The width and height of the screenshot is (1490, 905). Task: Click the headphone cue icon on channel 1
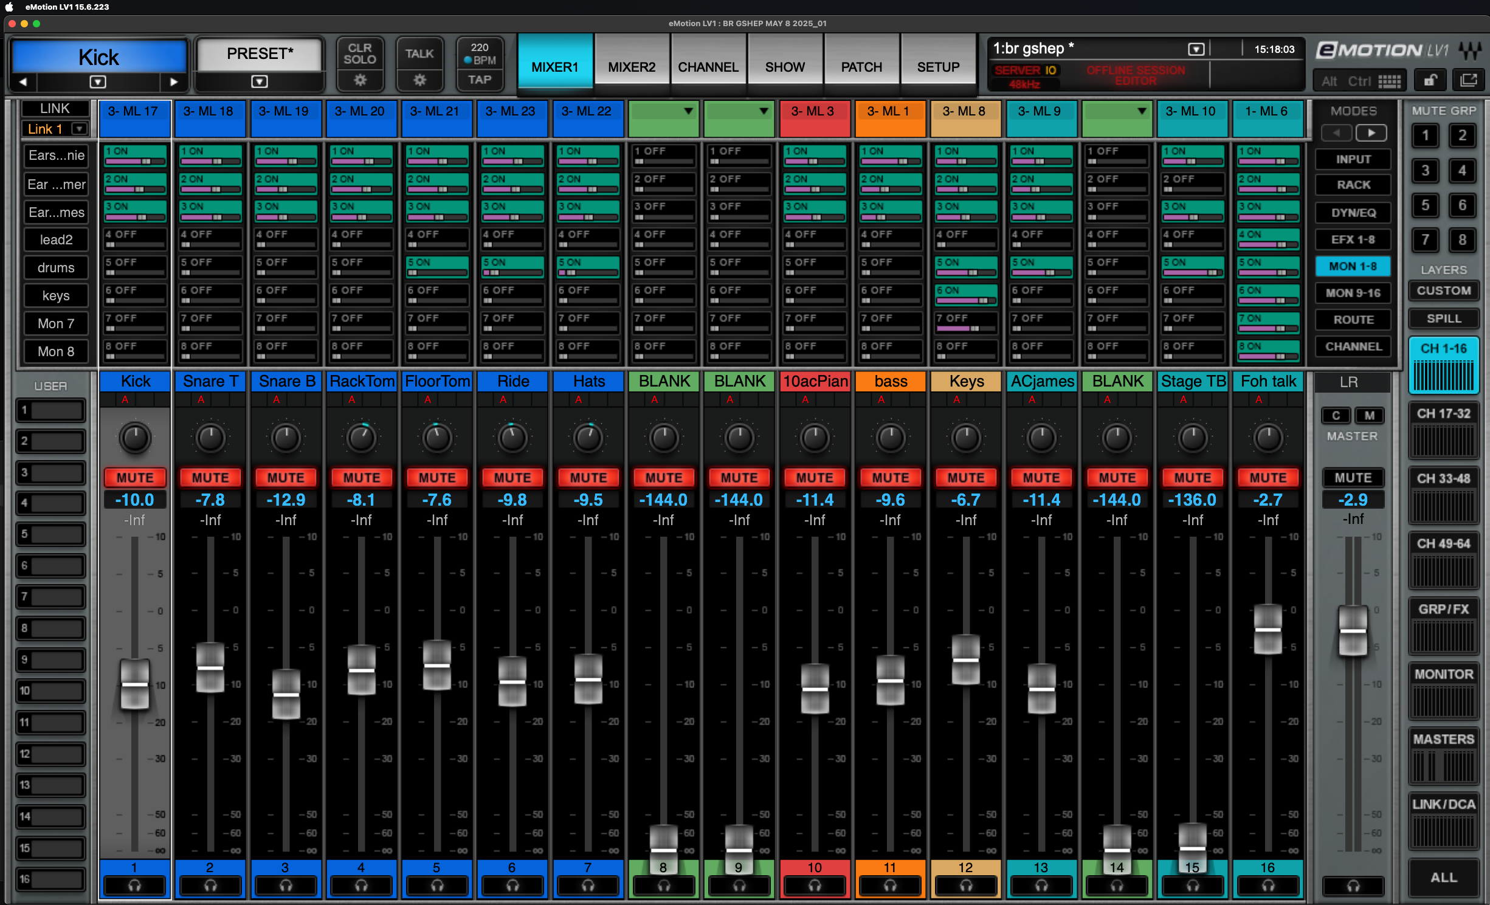point(134,886)
